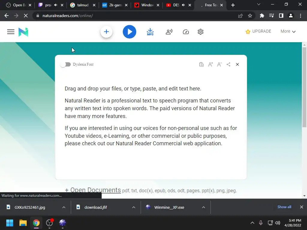Go forward in browser history
Viewport: 307px width, 230px height.
(16, 16)
